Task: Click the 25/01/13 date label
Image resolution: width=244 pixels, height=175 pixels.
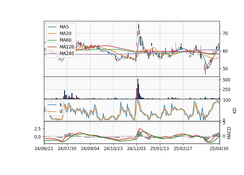Action: click(x=160, y=149)
